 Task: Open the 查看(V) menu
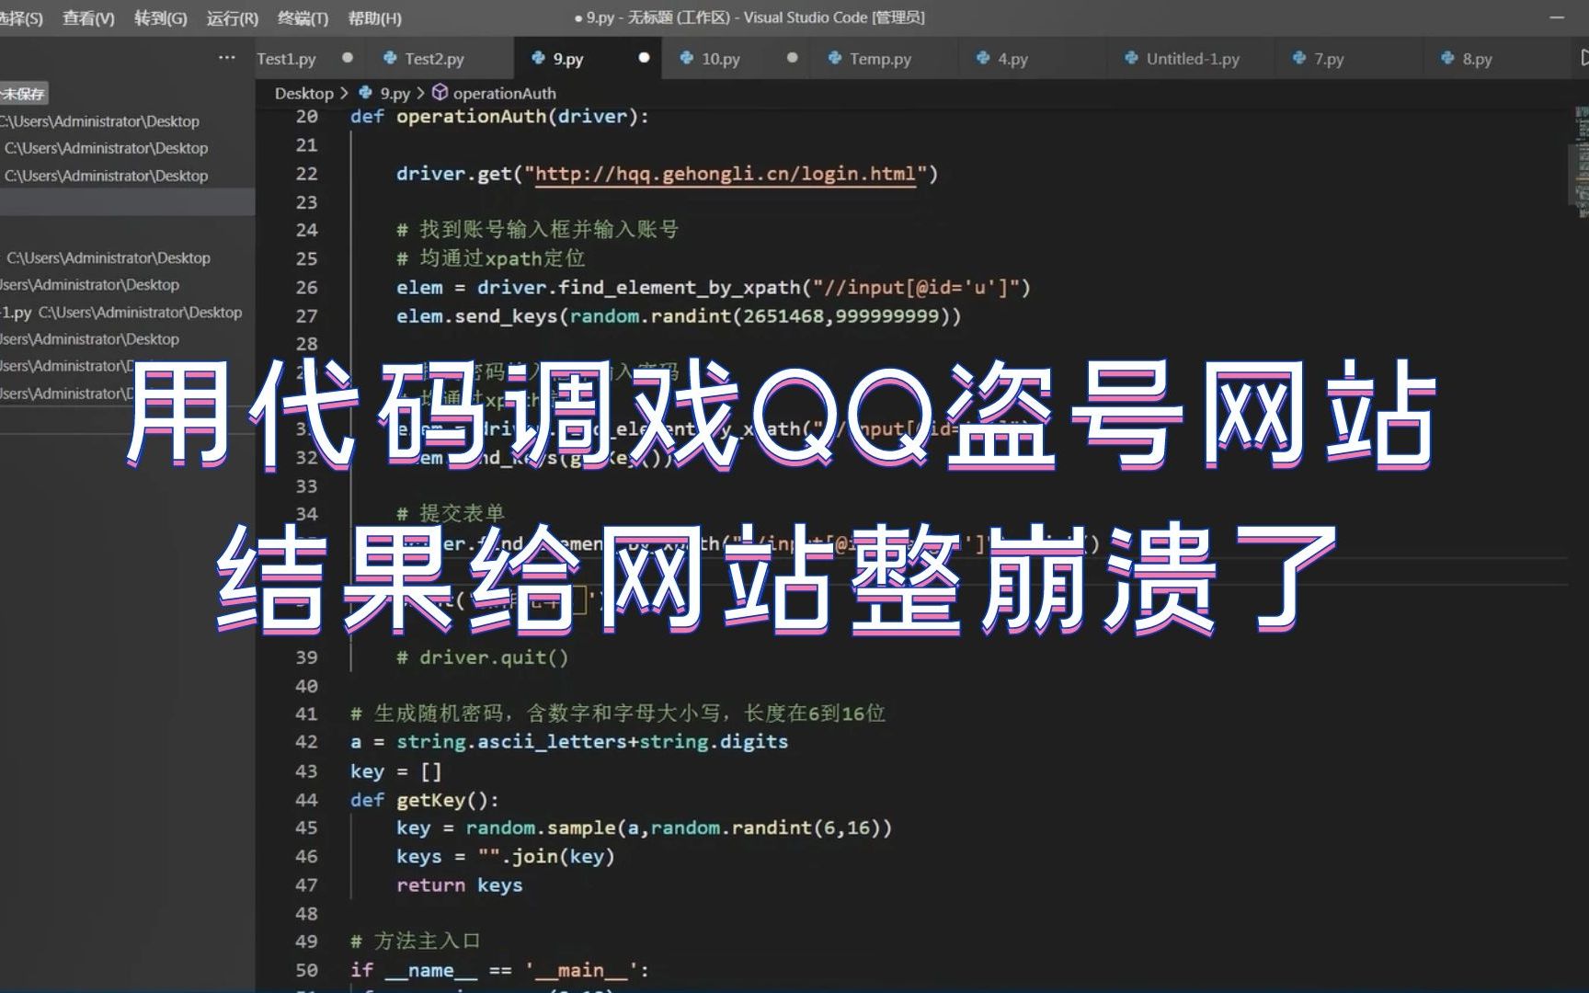88,17
